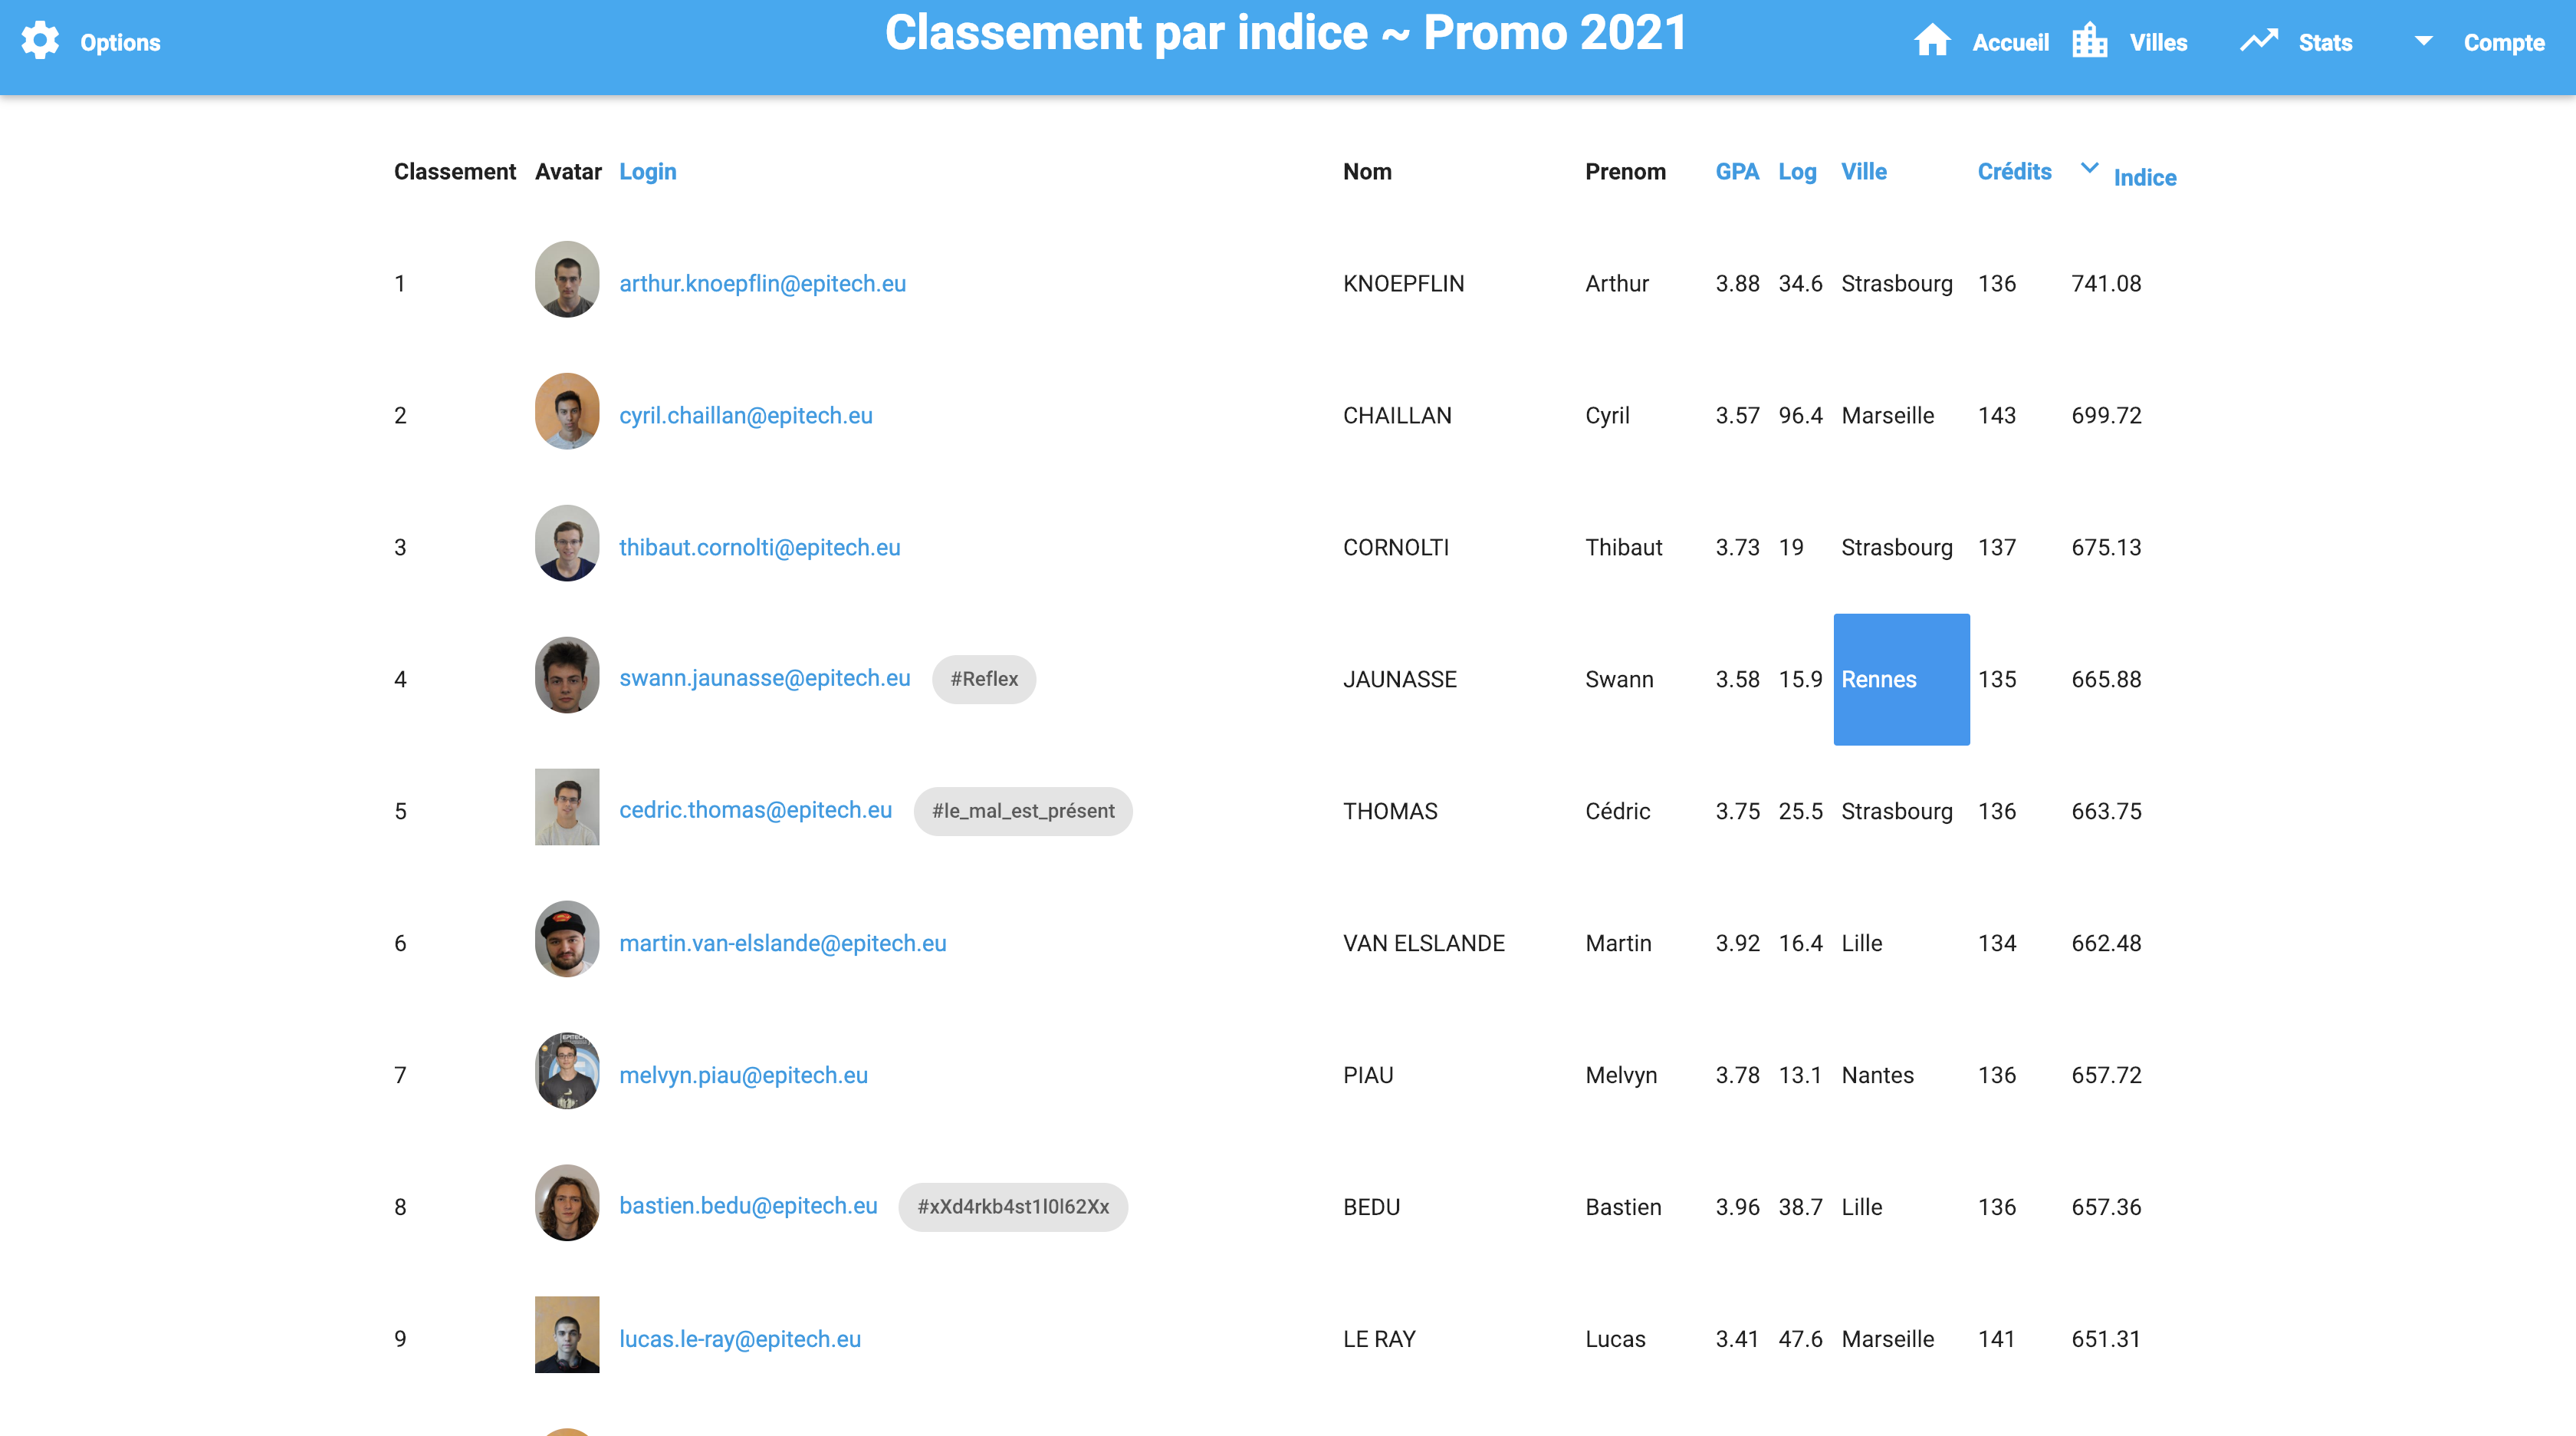2576x1436 pixels.
Task: Open arthur.knoepflin@epitech.eu profile link
Action: coord(762,283)
